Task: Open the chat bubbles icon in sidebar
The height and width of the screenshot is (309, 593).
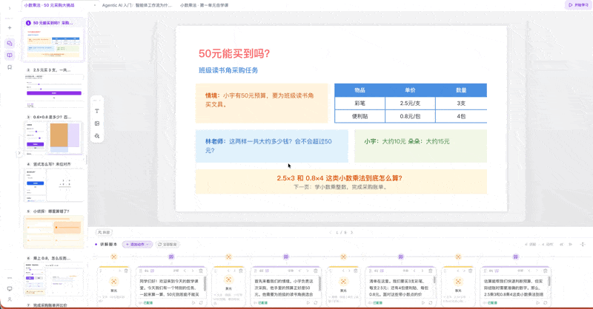Action: coord(10,44)
